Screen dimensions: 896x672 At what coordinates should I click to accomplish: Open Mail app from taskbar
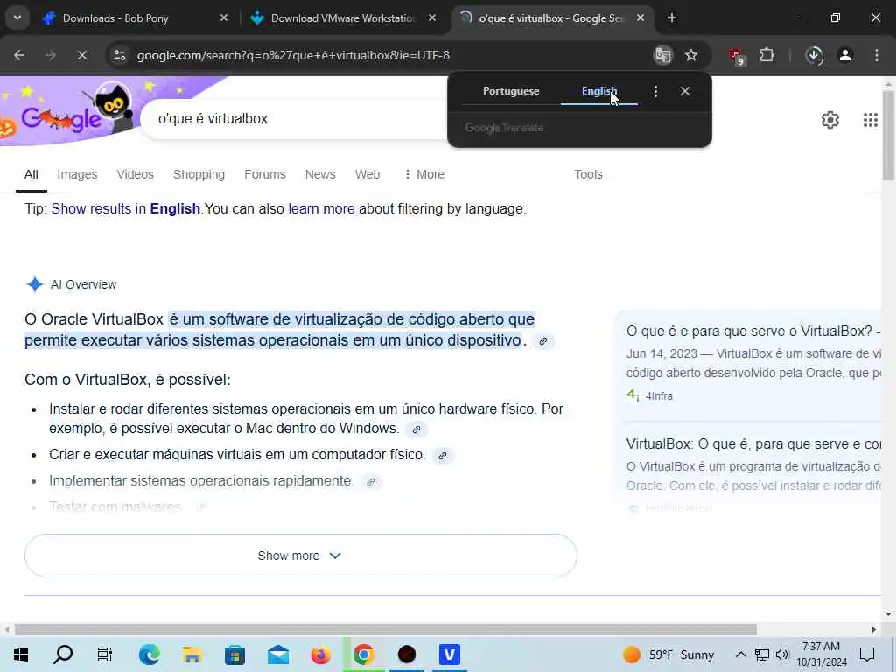point(277,654)
